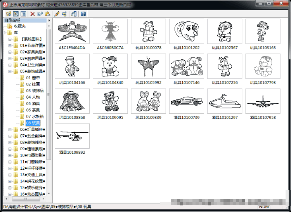Image resolution: width=291 pixels, height=212 pixels.
Task: Click the copy toolbar icon
Action: (x=40, y=14)
